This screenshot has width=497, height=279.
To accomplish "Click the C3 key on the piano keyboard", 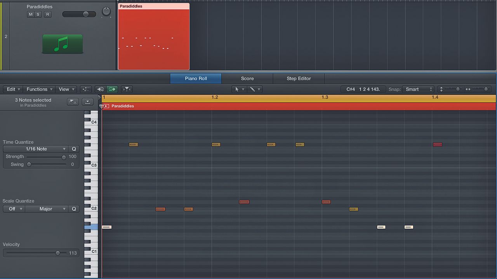I will pyautogui.click(x=91, y=165).
